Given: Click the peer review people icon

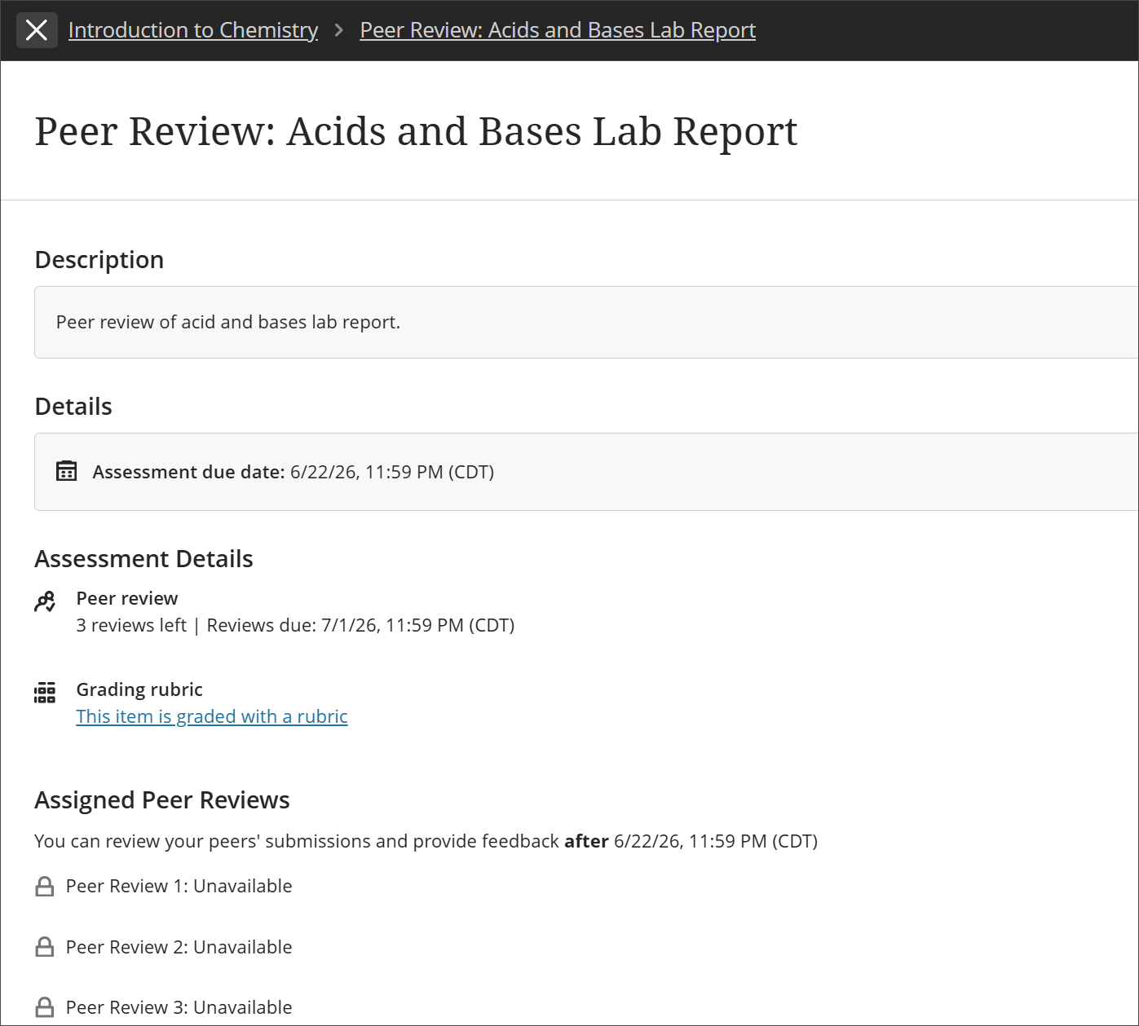Looking at the screenshot, I should click(x=45, y=601).
